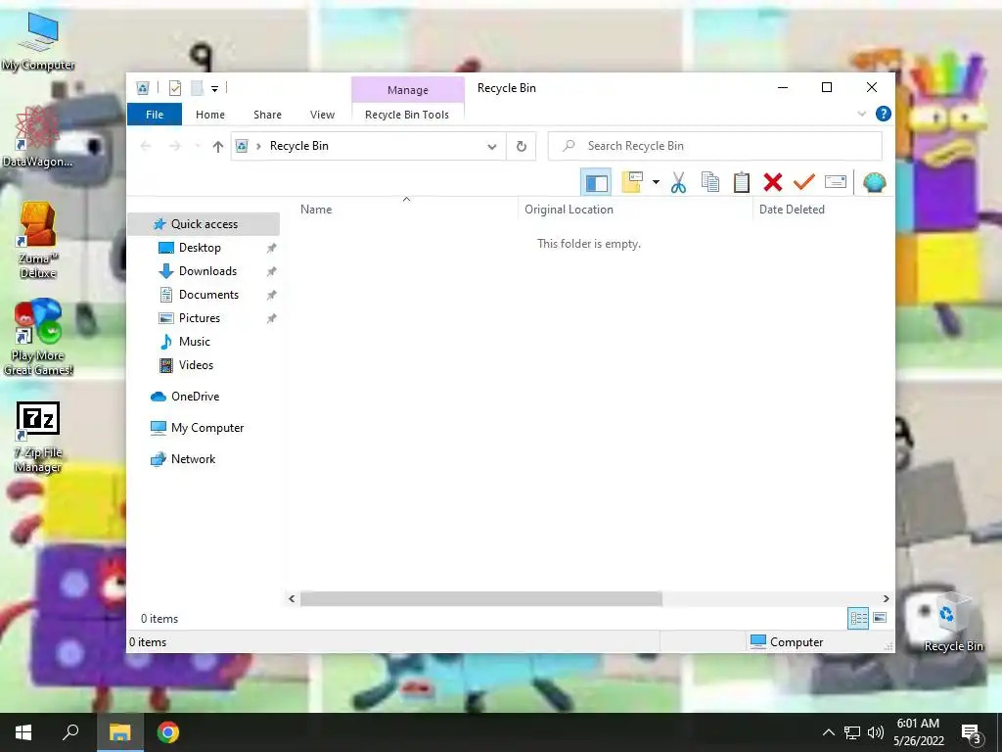Select Videos in the navigation pane

(196, 365)
